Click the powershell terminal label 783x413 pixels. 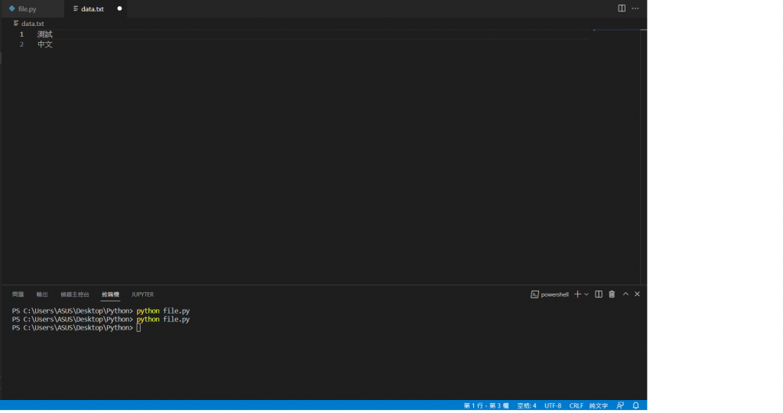click(549, 294)
